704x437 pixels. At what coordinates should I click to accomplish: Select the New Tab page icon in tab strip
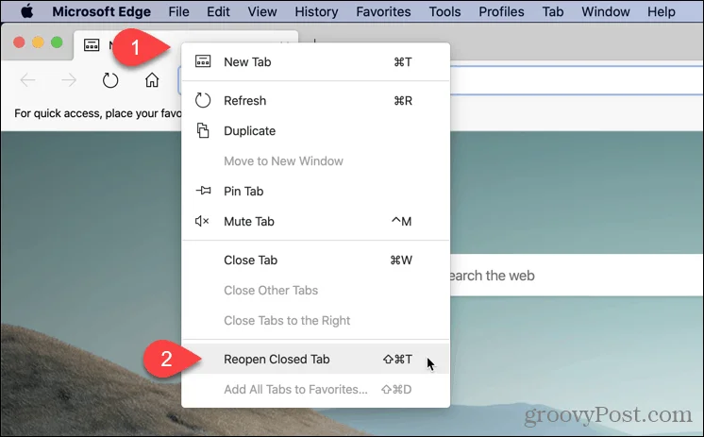pyautogui.click(x=92, y=45)
